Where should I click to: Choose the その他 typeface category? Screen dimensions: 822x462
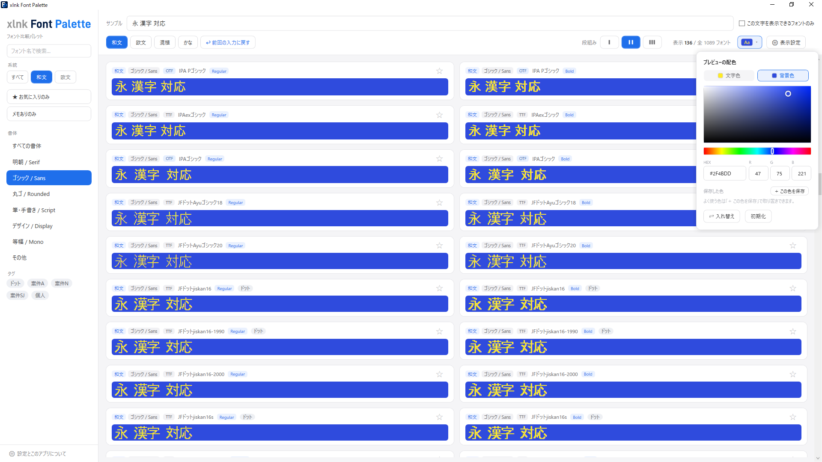pyautogui.click(x=49, y=258)
